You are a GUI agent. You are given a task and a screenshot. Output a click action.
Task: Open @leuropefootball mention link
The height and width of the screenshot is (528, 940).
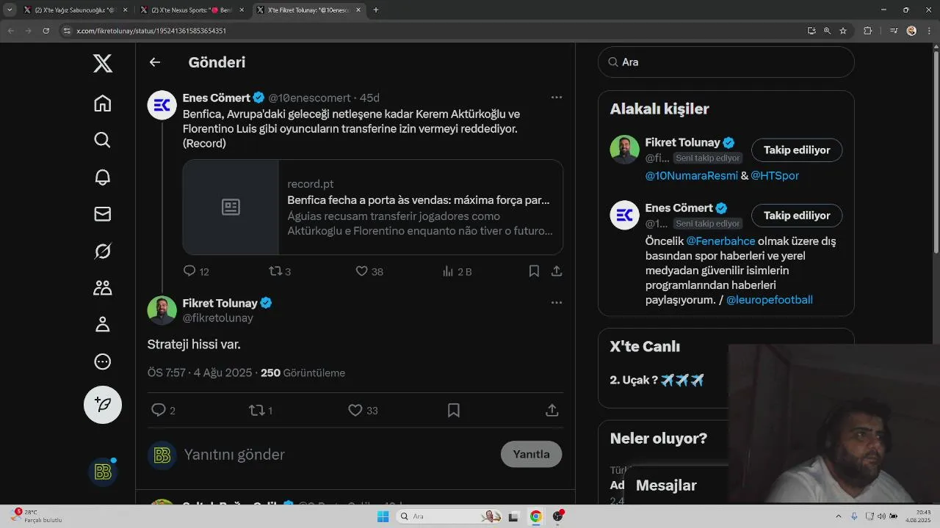coord(770,300)
